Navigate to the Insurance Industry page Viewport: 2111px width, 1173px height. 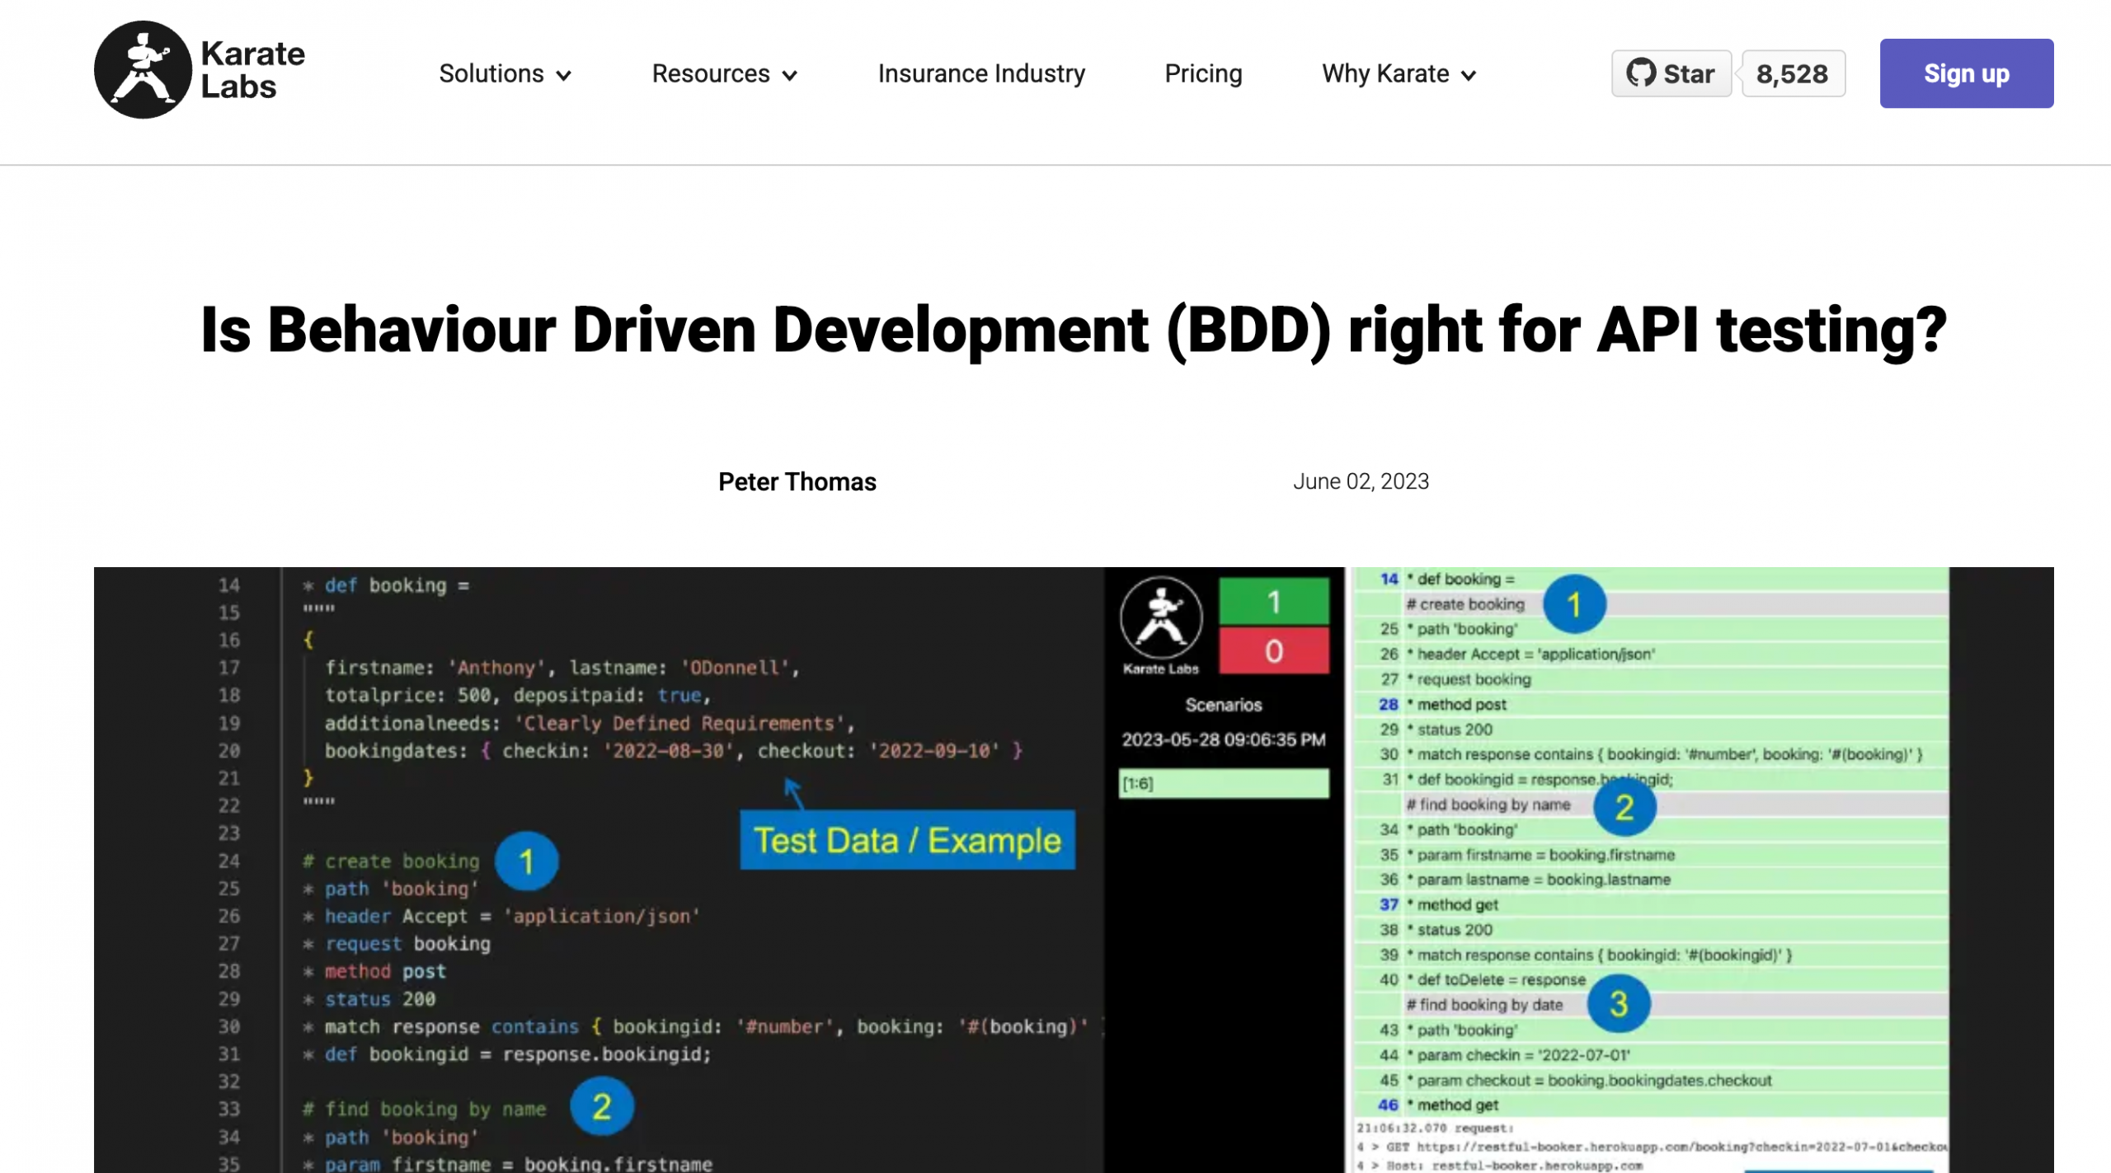pyautogui.click(x=981, y=73)
